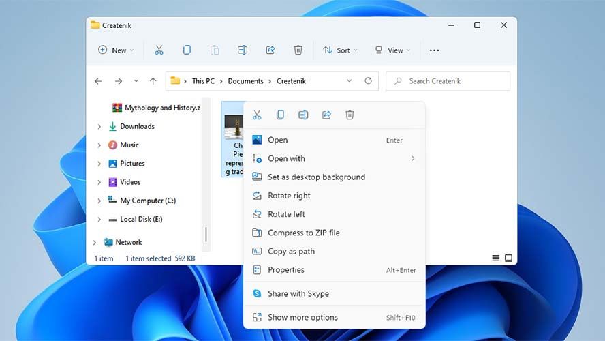This screenshot has height=341, width=605.
Task: Share the file via the context menu share icon
Action: (326, 115)
